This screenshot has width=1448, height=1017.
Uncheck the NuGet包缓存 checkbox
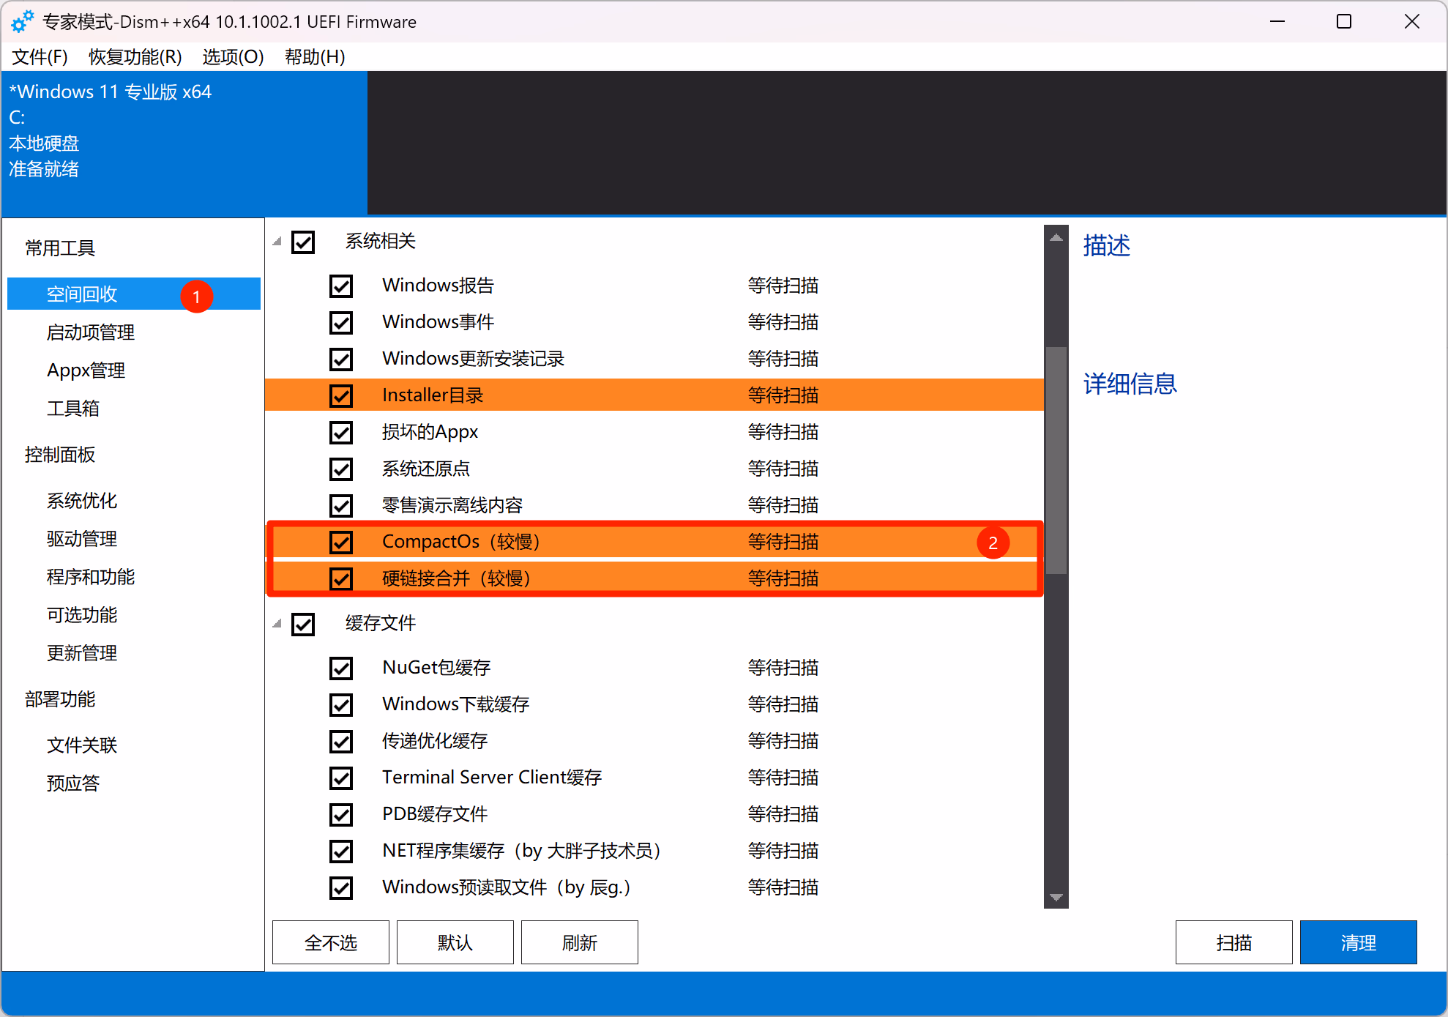[341, 668]
